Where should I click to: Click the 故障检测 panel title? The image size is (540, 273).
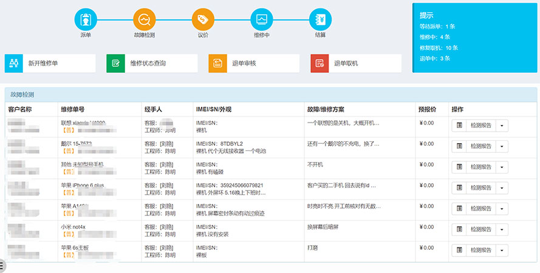pos(22,95)
